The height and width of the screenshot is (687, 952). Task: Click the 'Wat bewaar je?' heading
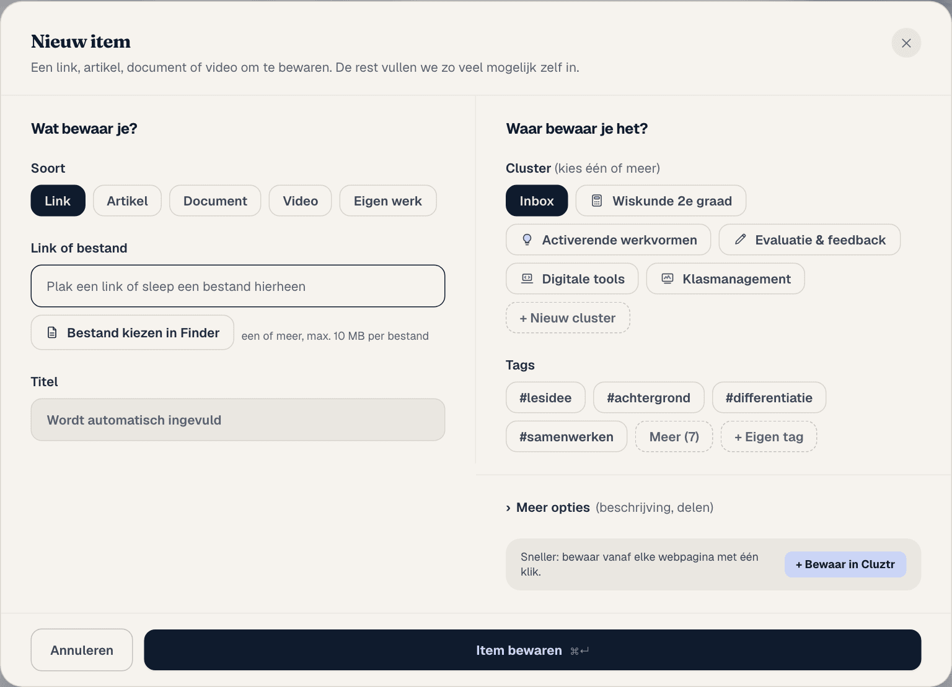[84, 129]
